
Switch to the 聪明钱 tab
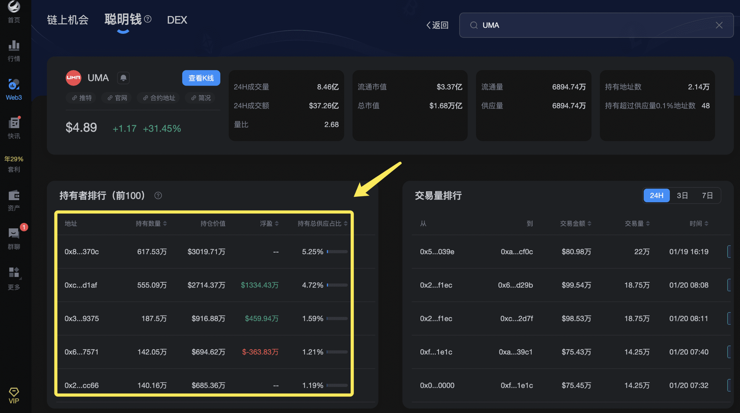(x=123, y=19)
